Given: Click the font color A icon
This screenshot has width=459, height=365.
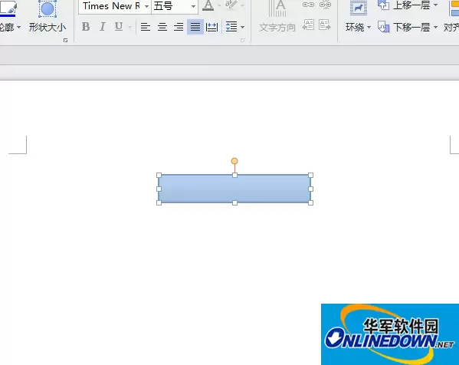Looking at the screenshot, I should pyautogui.click(x=208, y=5).
